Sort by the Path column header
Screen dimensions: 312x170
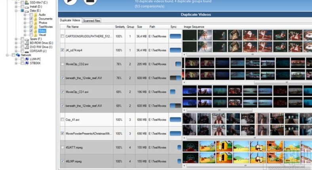pyautogui.click(x=158, y=27)
